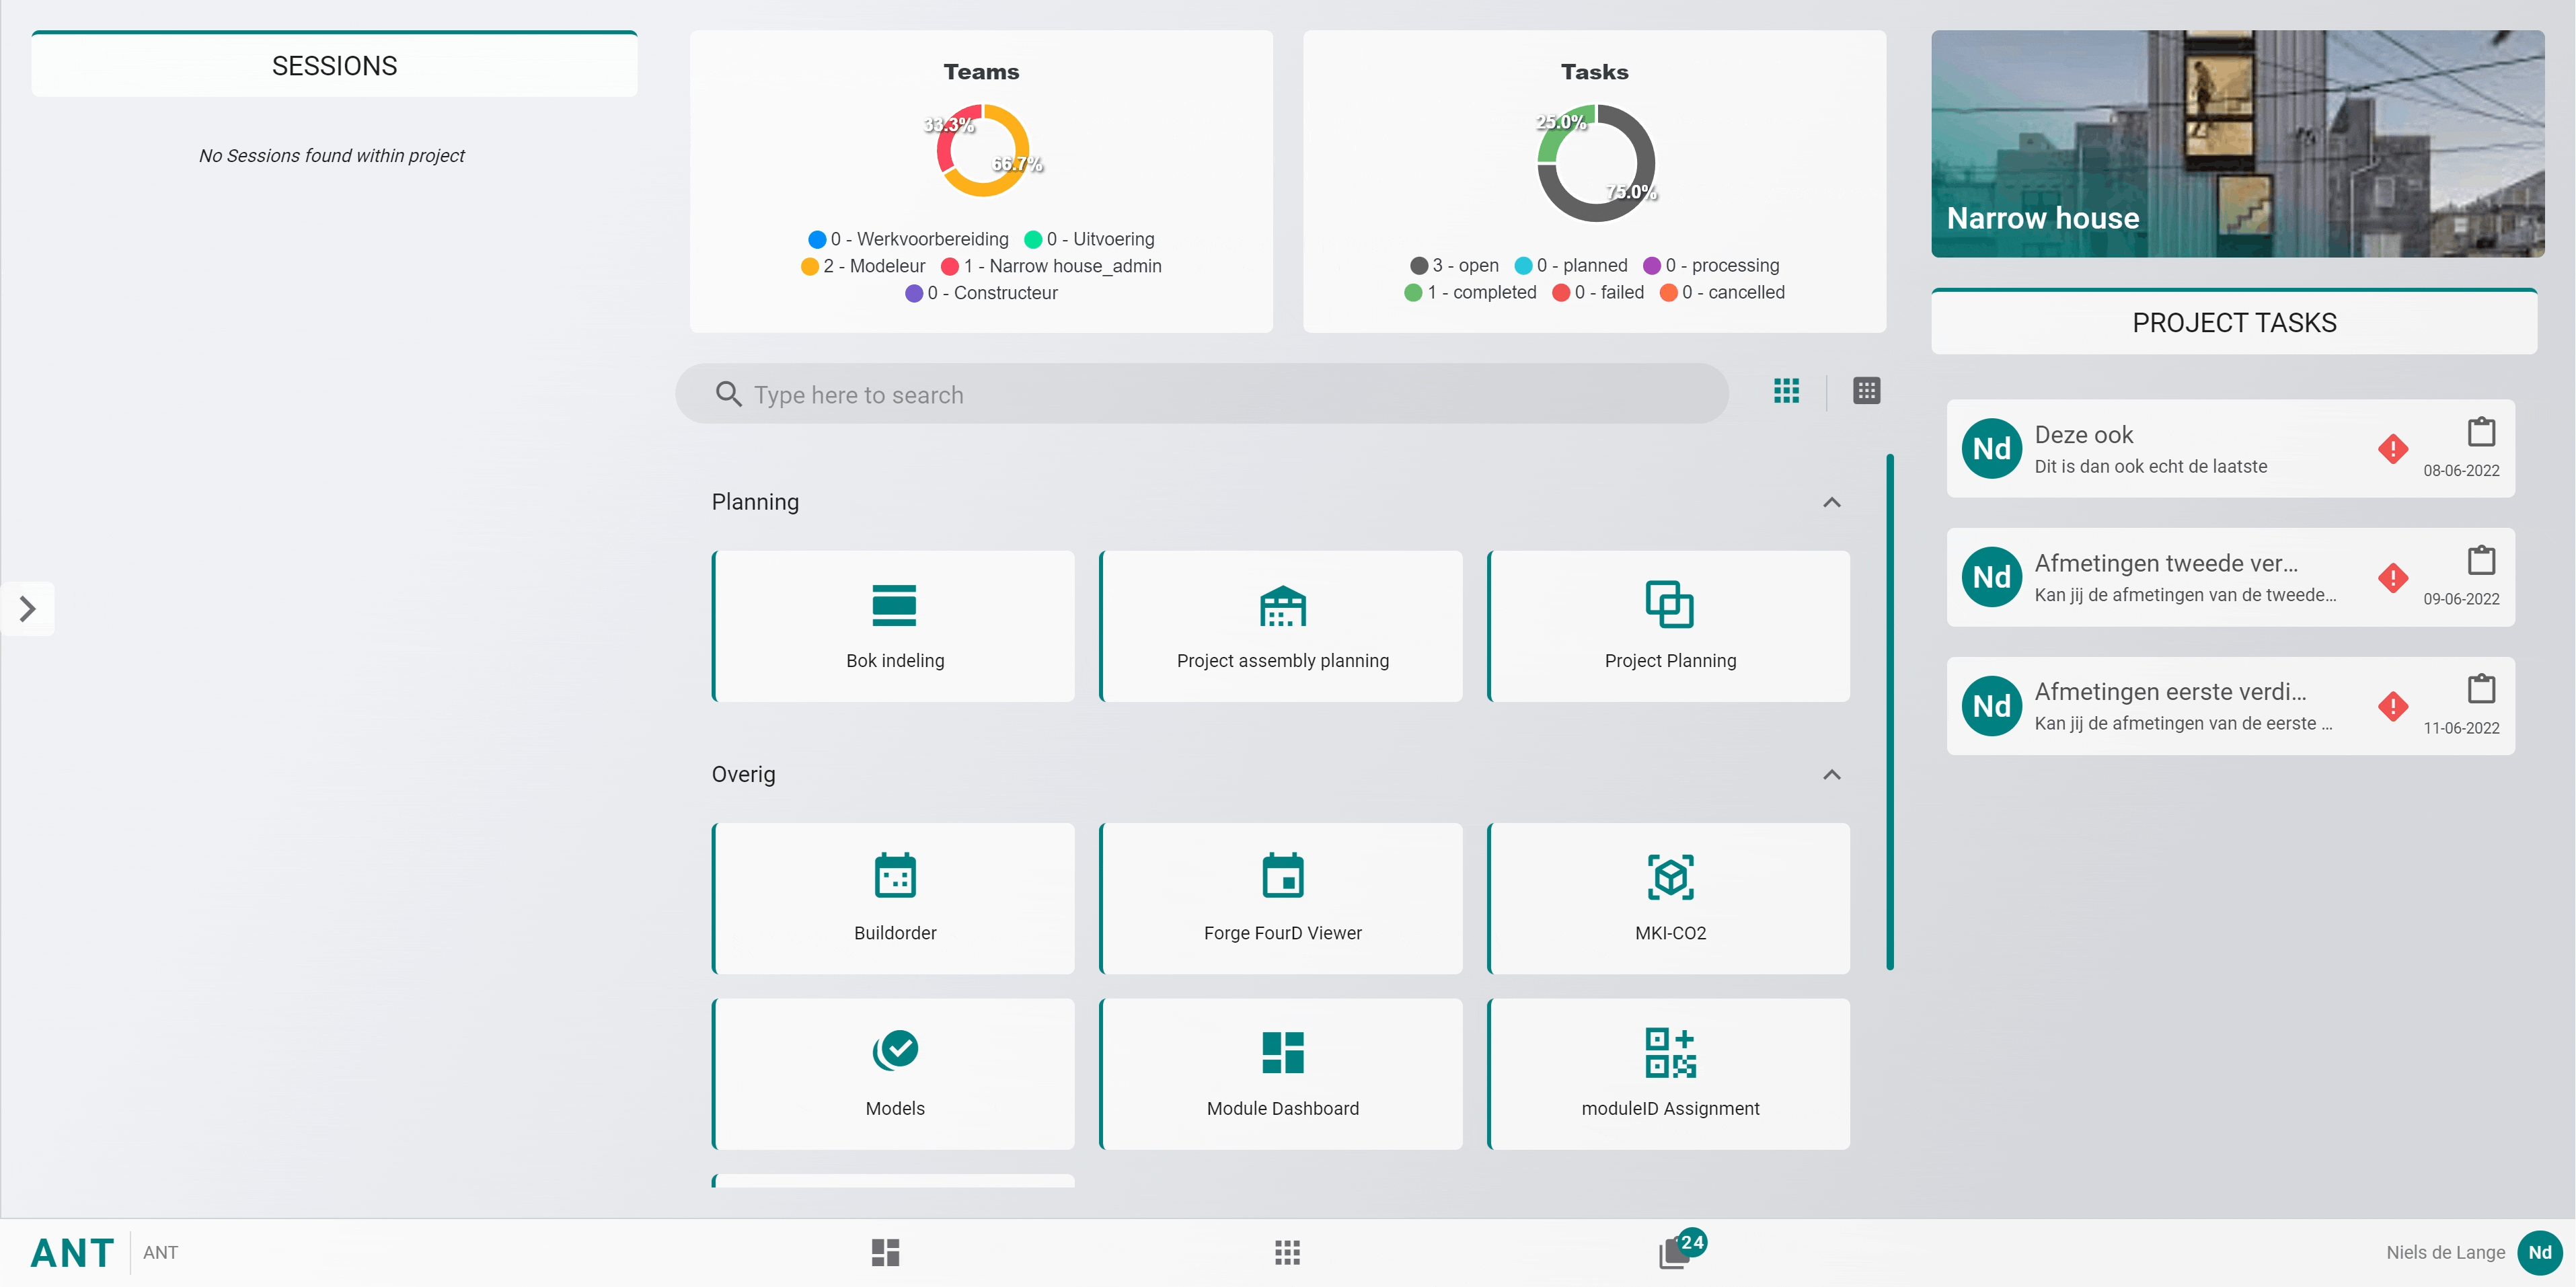The image size is (2576, 1287).
Task: Open the Buildorder module
Action: (894, 898)
